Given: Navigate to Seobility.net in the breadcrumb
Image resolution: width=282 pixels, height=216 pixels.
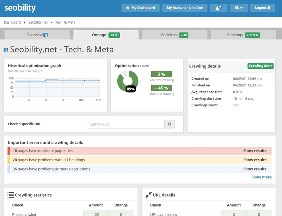Looking at the screenshot, I should (x=37, y=22).
